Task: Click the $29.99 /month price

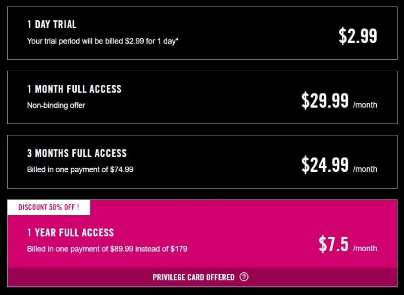Action: coord(339,101)
